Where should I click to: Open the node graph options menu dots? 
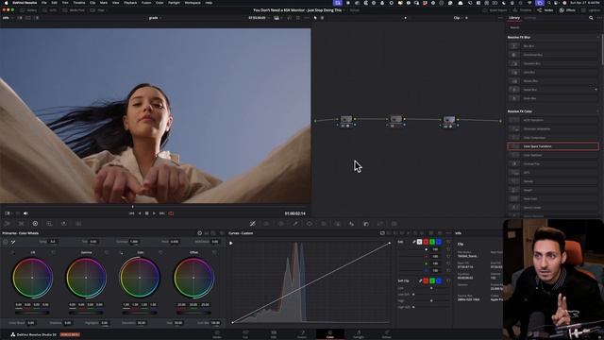(500, 18)
